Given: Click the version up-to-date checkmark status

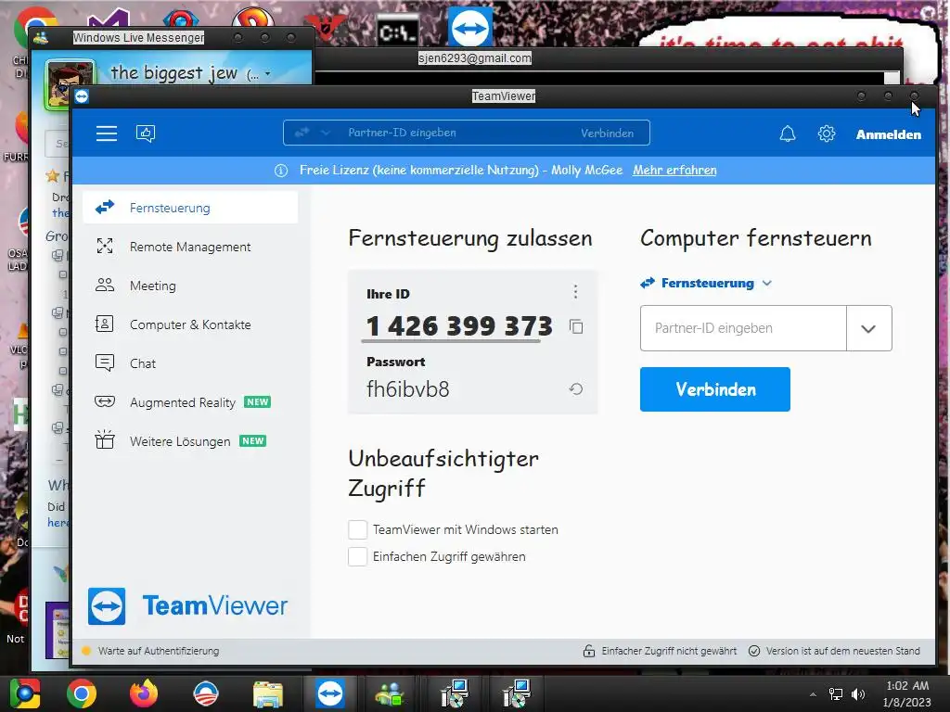Looking at the screenshot, I should [x=834, y=651].
